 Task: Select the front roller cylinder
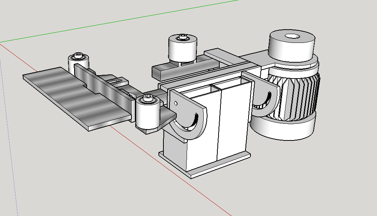click(147, 116)
